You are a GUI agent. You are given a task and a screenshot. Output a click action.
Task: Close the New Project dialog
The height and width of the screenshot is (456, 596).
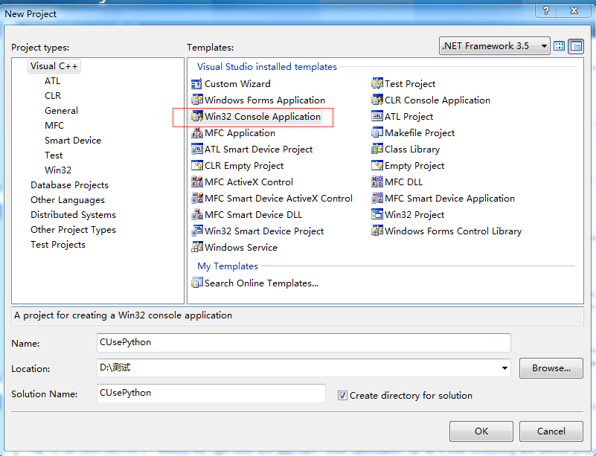coord(574,10)
